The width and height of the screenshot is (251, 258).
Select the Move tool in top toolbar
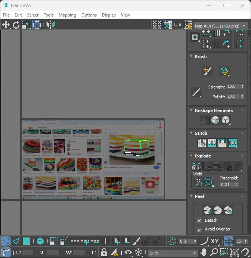click(x=6, y=25)
